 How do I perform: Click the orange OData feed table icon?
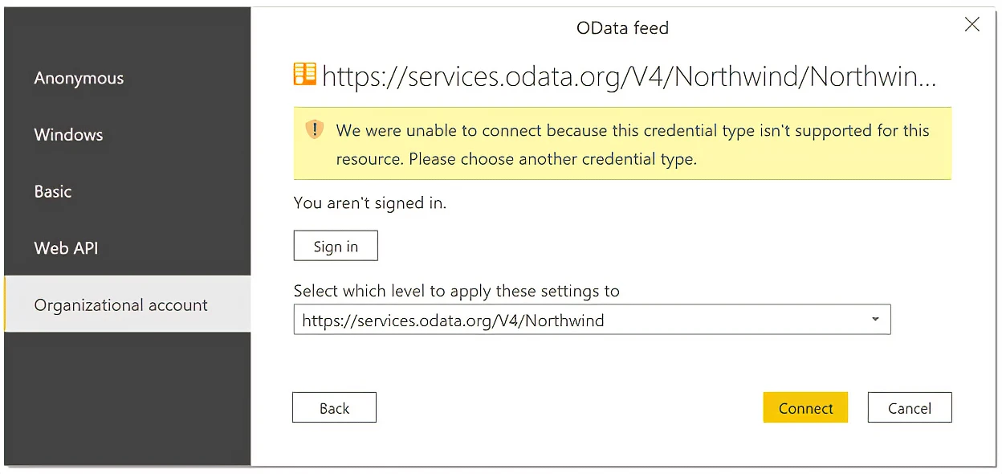pos(304,75)
